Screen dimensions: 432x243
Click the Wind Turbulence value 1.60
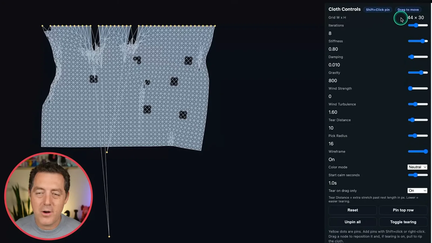pyautogui.click(x=333, y=112)
